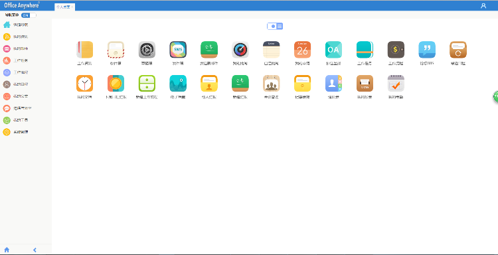Open the user profile icon in the top bar
This screenshot has height=255, width=498.
coord(483,6)
